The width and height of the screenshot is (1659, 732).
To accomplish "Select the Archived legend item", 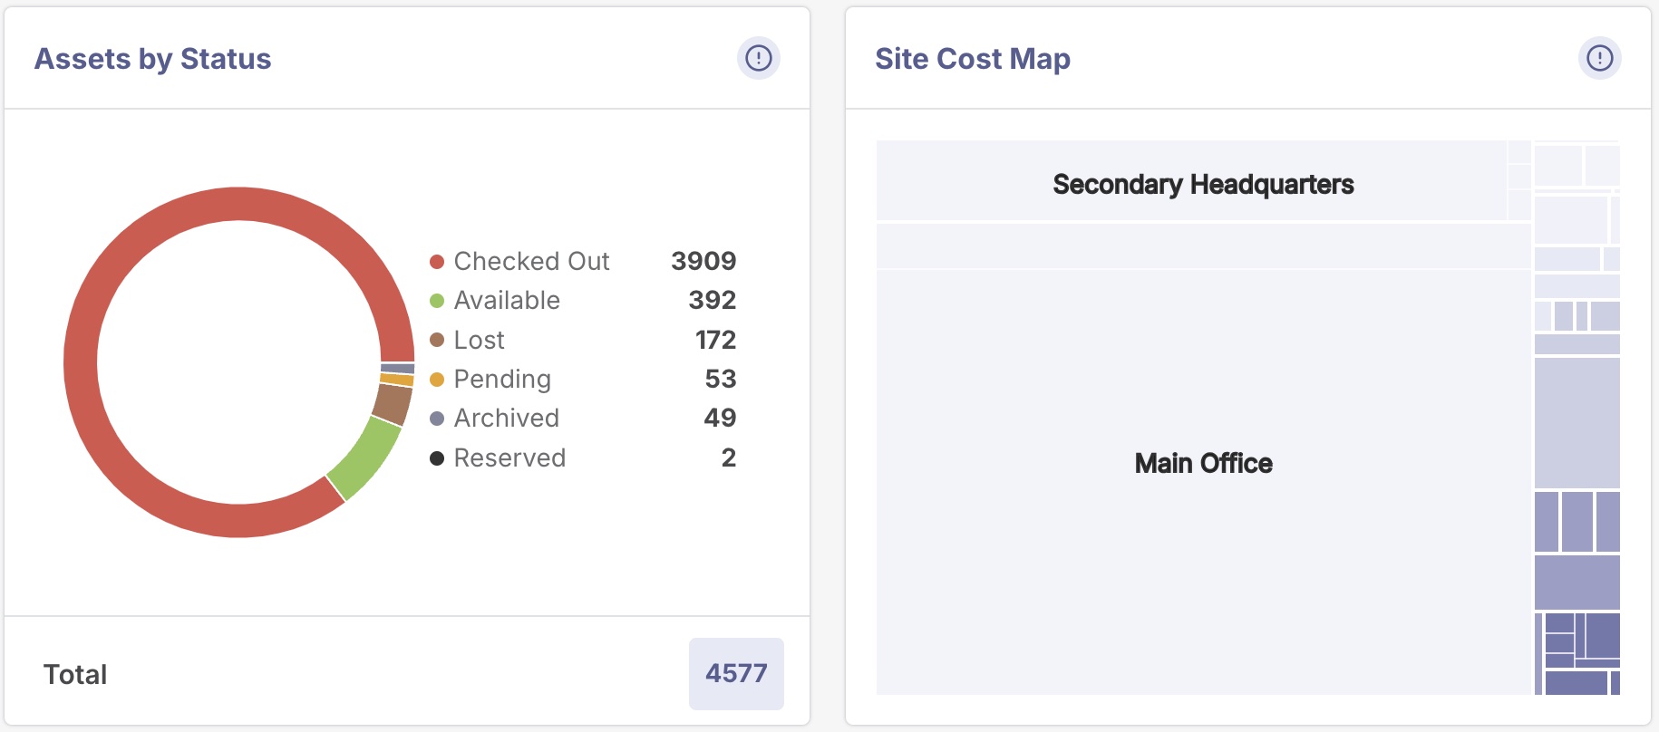I will coord(506,419).
